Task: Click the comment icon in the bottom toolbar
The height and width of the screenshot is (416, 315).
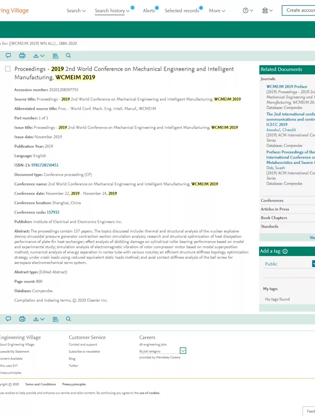Action: pyautogui.click(x=8, y=319)
